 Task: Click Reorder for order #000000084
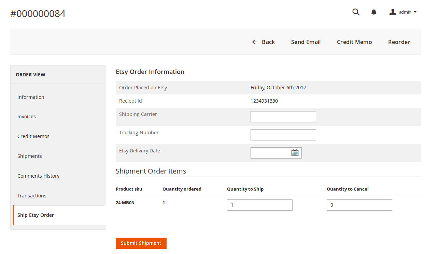[x=399, y=42]
